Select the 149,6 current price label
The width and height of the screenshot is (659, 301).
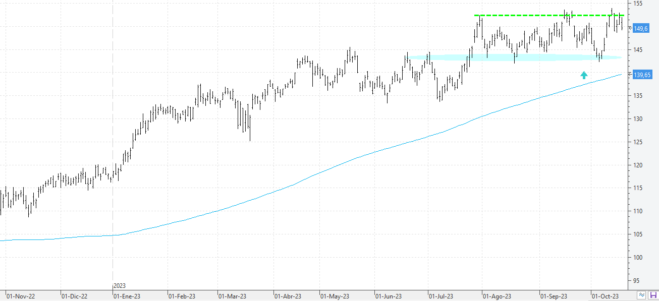(x=641, y=29)
